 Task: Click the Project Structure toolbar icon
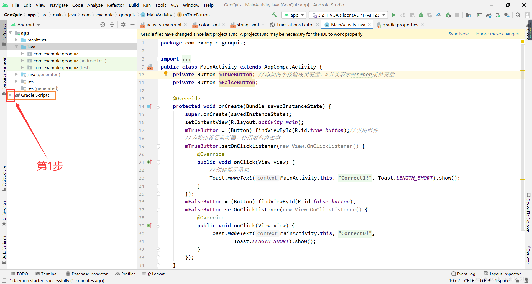(x=468, y=15)
